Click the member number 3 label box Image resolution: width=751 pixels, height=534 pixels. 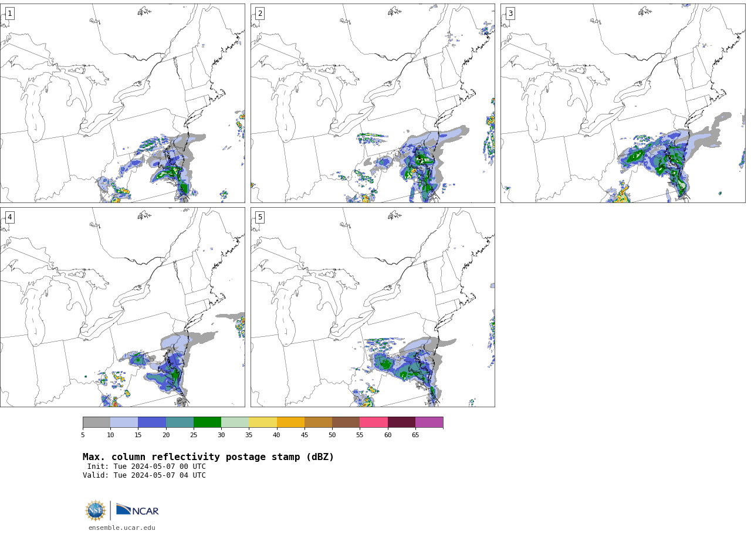[x=510, y=13]
